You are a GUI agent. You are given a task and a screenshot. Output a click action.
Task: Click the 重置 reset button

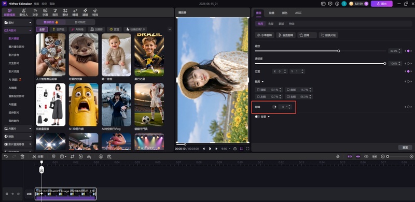(x=405, y=147)
